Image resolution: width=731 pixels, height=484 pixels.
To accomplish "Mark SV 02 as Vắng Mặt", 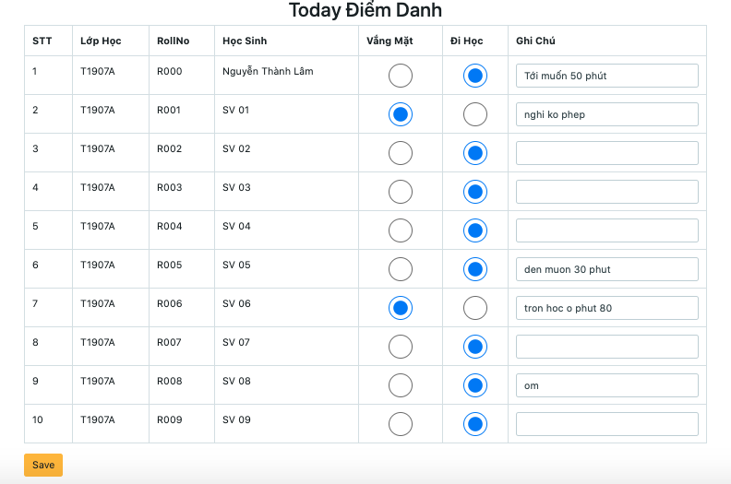I will click(x=401, y=153).
